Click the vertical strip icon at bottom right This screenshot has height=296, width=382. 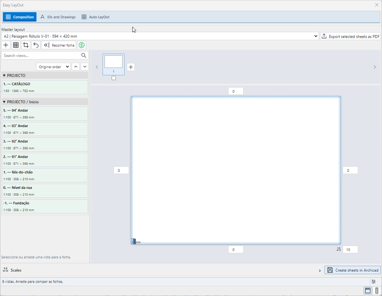pos(377,290)
